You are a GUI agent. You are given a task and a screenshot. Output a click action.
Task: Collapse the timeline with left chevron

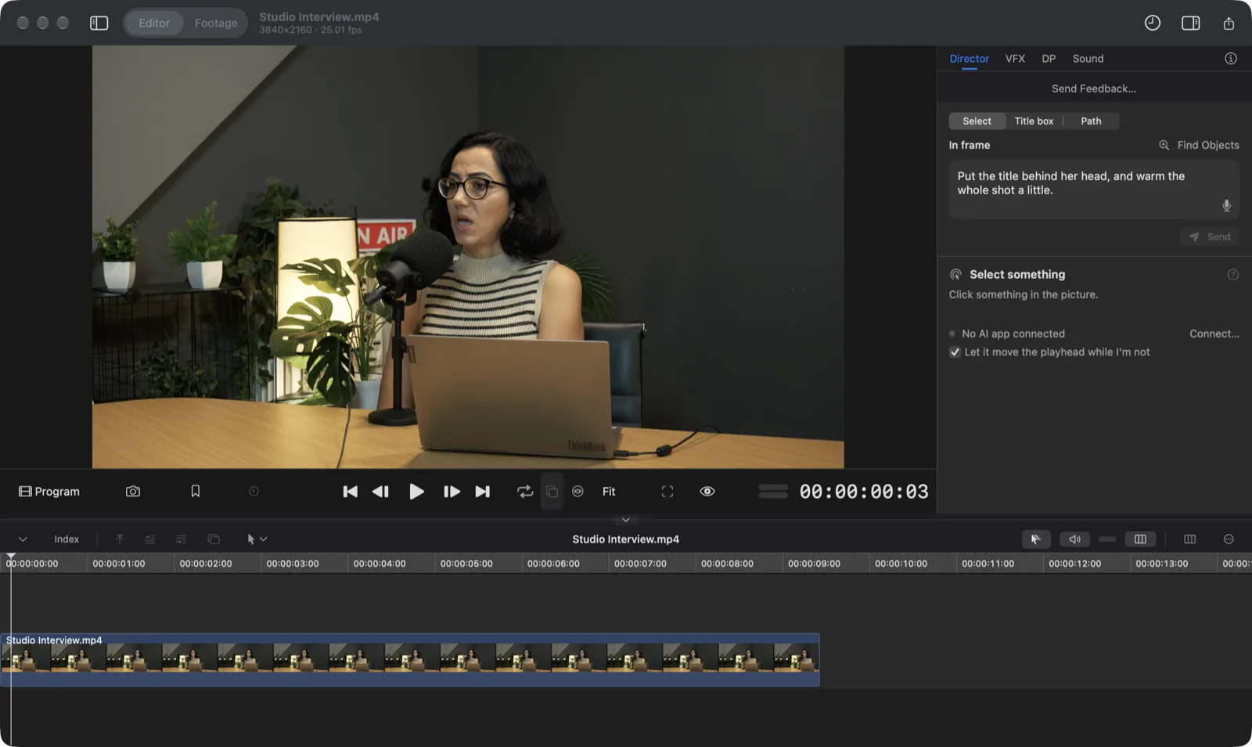pos(23,539)
